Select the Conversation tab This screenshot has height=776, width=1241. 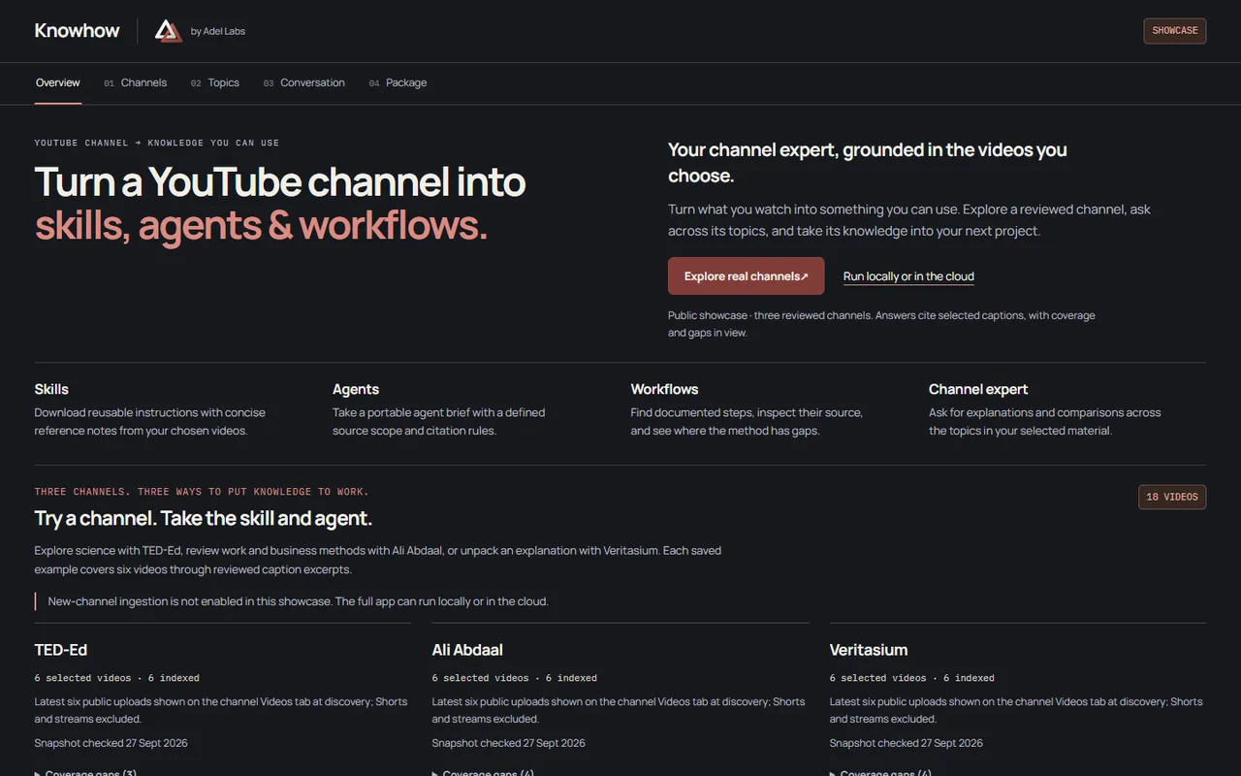[304, 82]
